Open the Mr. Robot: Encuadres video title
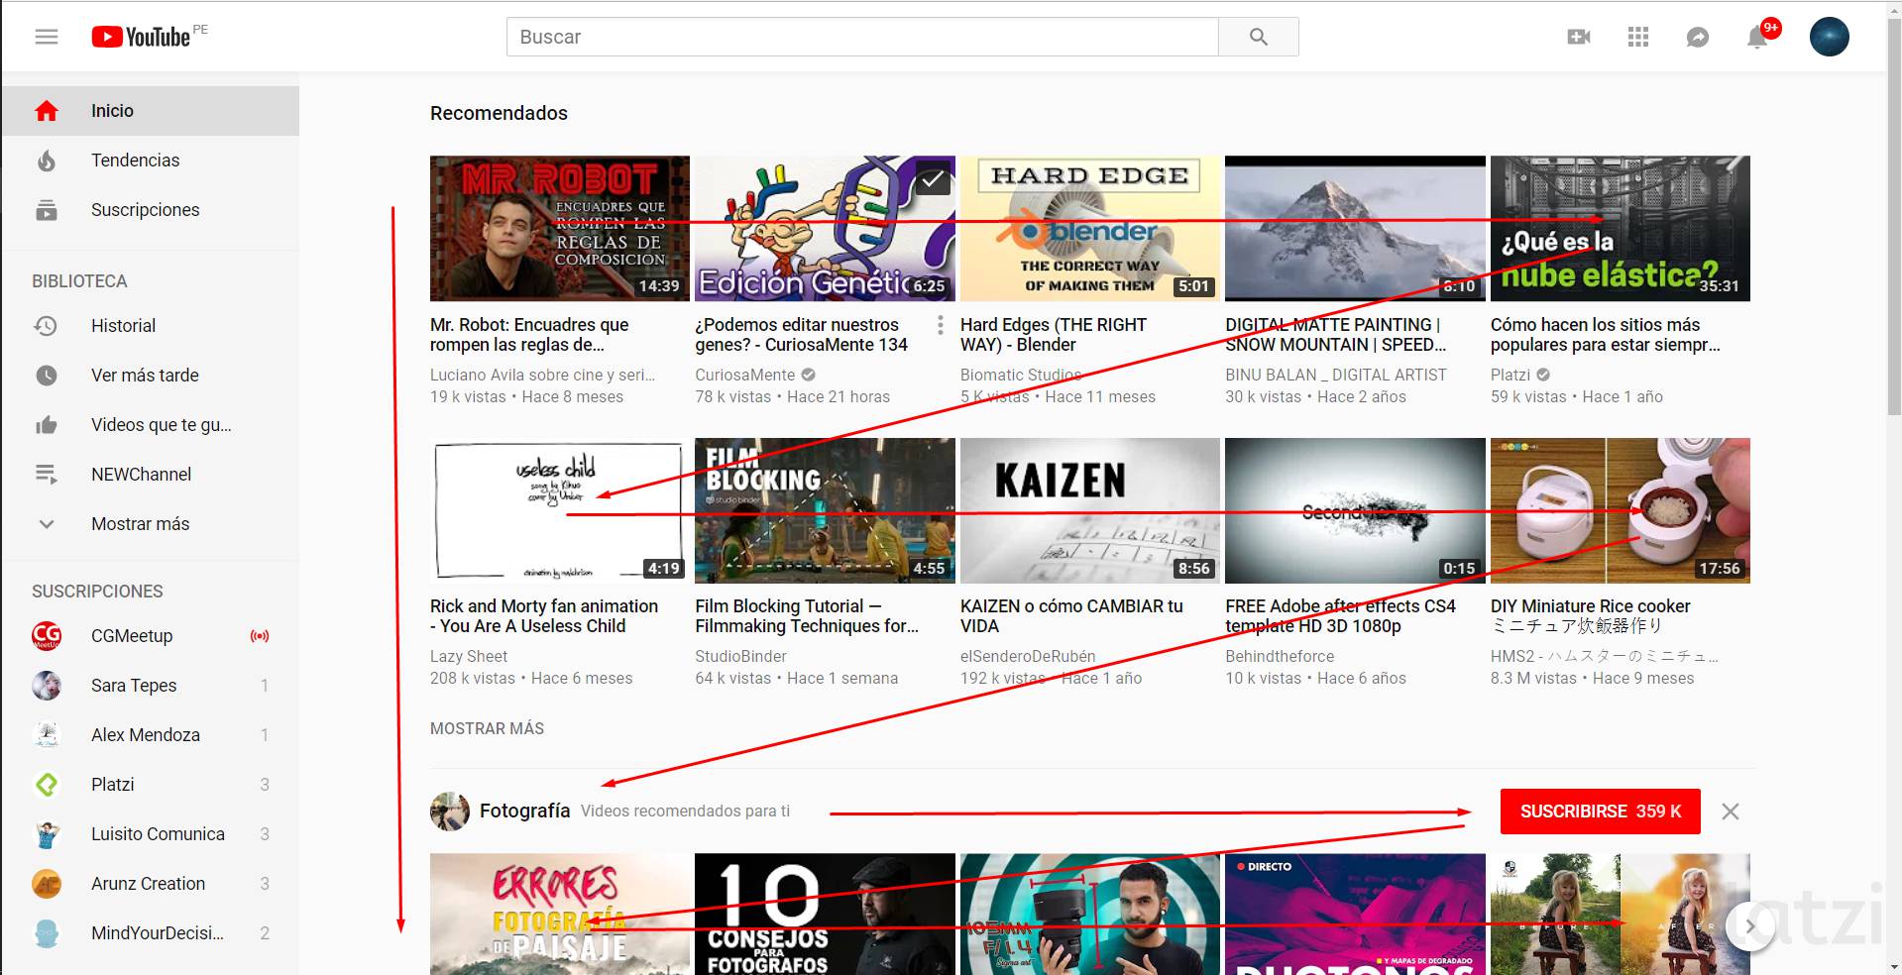The height and width of the screenshot is (975, 1902). pos(529,335)
